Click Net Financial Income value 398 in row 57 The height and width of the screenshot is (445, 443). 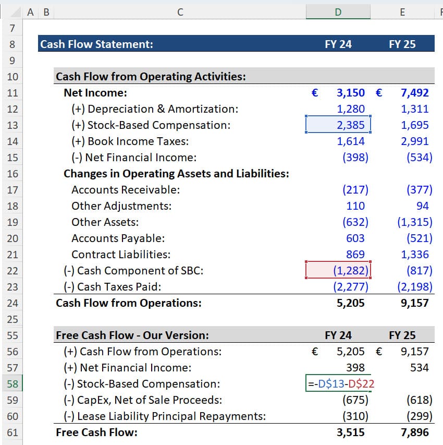355,368
